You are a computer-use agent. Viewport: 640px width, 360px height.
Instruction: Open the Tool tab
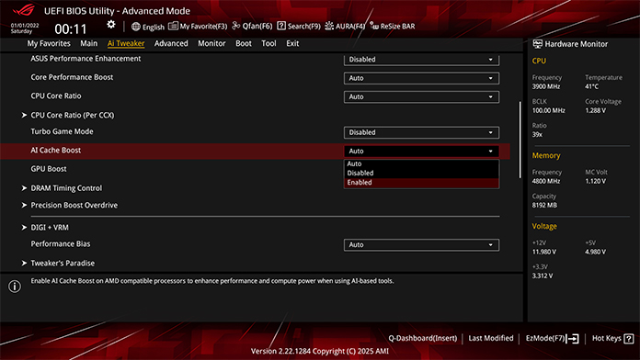[x=269, y=43]
